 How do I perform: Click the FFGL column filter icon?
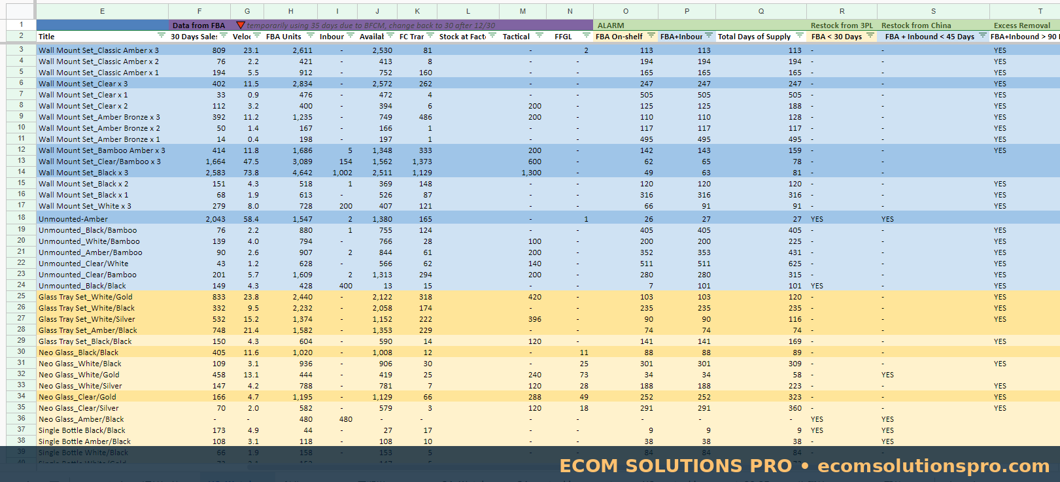pyautogui.click(x=587, y=36)
